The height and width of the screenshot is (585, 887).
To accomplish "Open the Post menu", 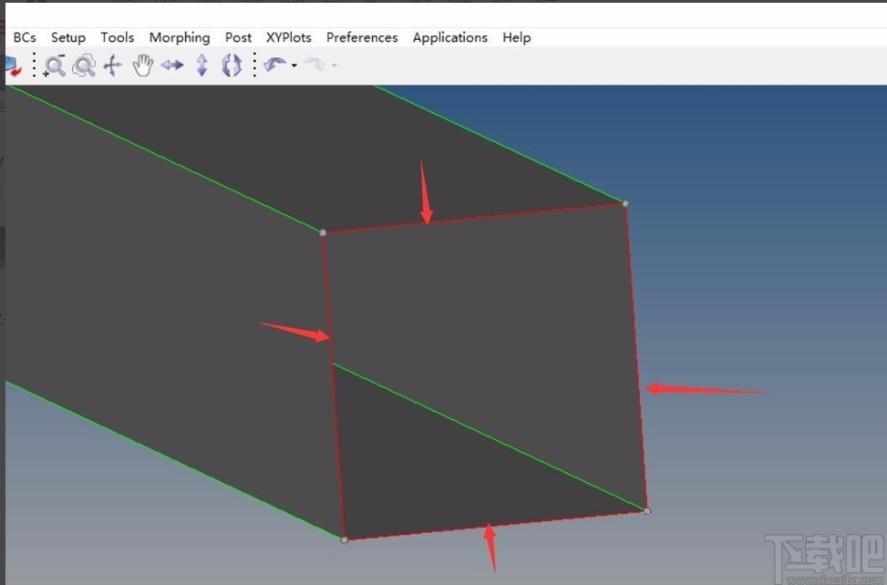I will pyautogui.click(x=238, y=37).
